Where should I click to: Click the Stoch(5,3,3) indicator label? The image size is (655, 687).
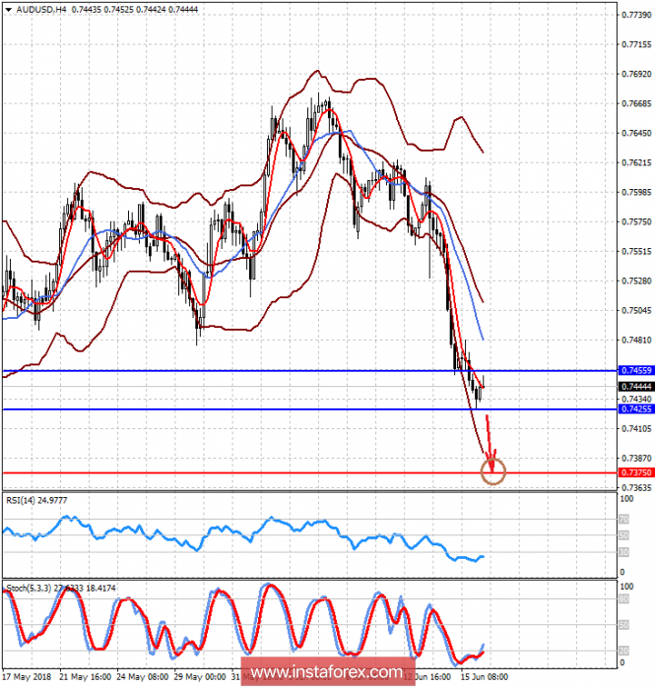click(30, 589)
